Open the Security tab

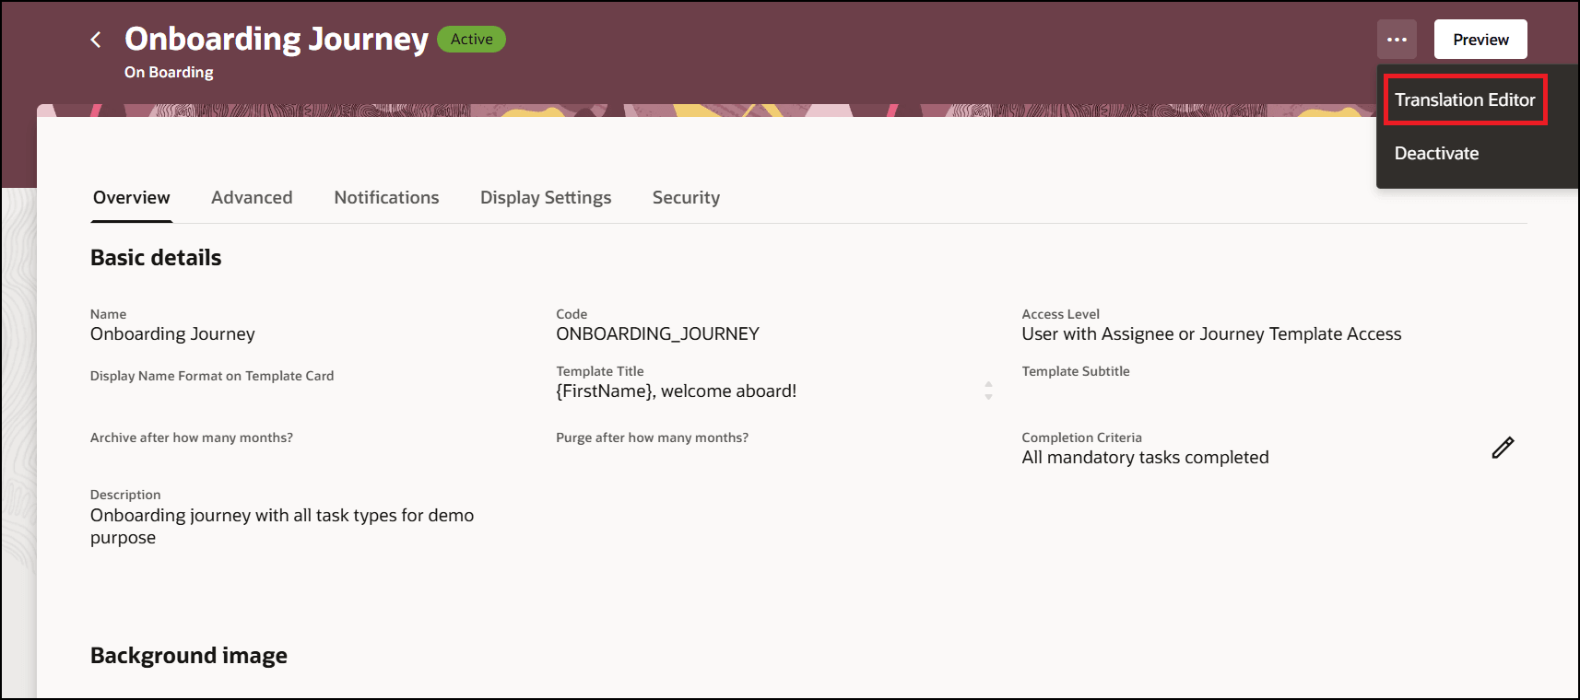tap(686, 197)
